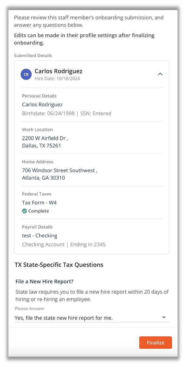This screenshot has width=185, height=367.
Task: Click the Federal Taxes section label
Action: (37, 194)
